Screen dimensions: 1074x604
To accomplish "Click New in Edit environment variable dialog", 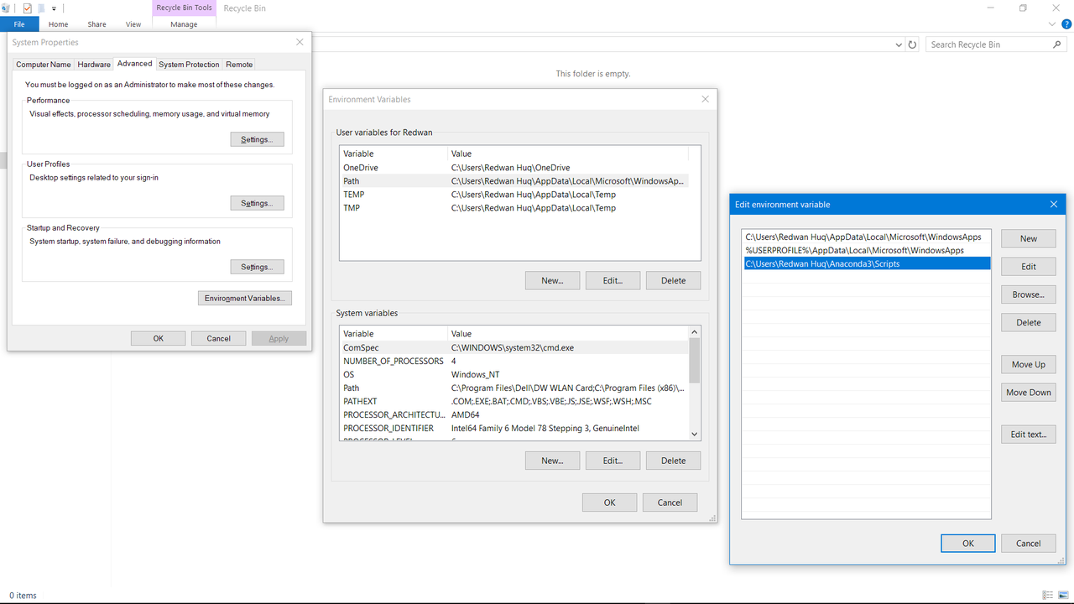I will 1029,238.
